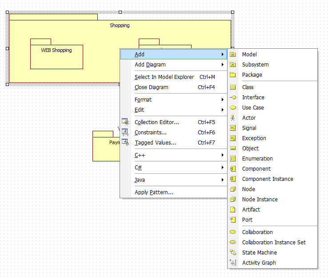Viewport: 328px width, 278px height.
Task: Choose Close Diagram from context menu
Action: coord(174,87)
